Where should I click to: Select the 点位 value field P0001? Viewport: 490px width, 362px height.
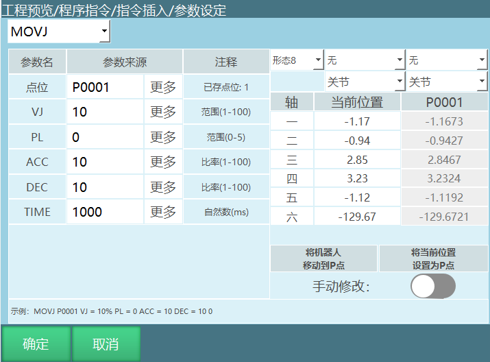click(105, 87)
